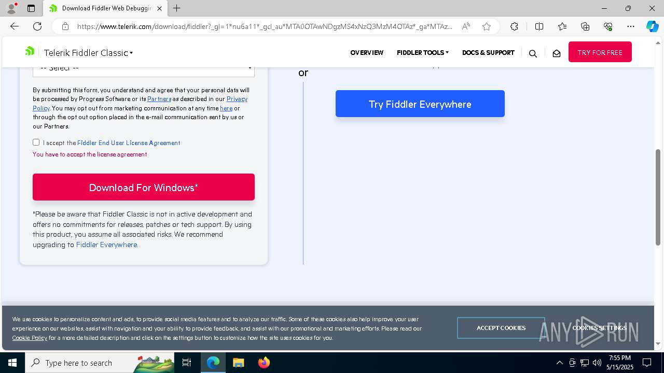Image resolution: width=664 pixels, height=373 pixels.
Task: Refresh the current page
Action: tap(37, 26)
